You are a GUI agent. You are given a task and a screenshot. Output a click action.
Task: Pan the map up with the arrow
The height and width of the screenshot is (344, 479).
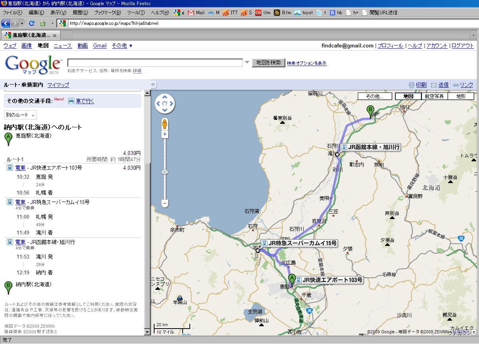pos(165,98)
